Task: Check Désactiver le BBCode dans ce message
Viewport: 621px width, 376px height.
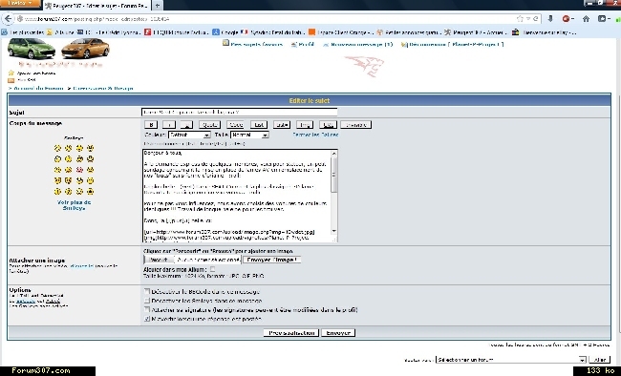Action: (x=147, y=291)
